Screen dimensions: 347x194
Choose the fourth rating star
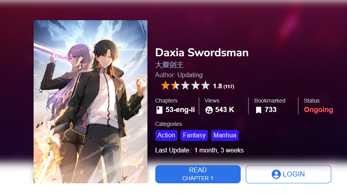pyautogui.click(x=196, y=86)
